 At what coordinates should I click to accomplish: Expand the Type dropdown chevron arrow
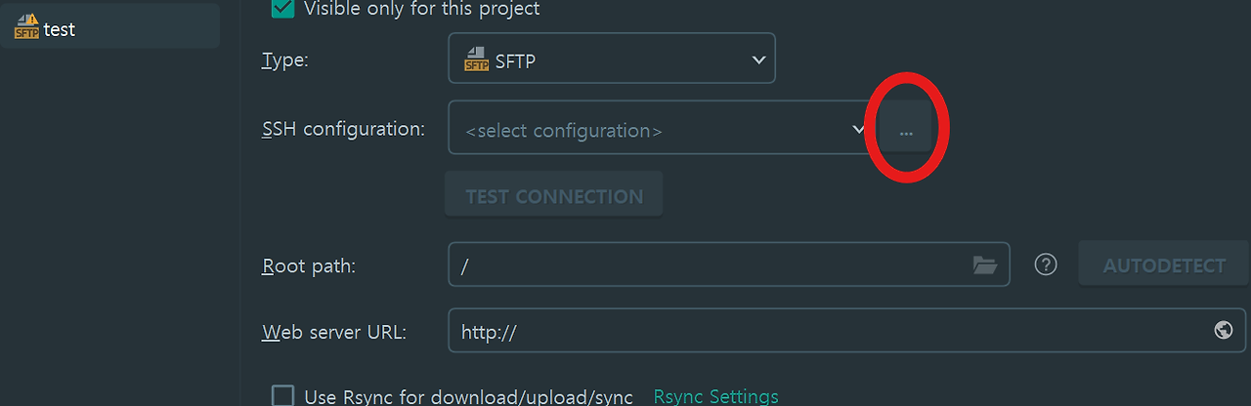pos(758,61)
